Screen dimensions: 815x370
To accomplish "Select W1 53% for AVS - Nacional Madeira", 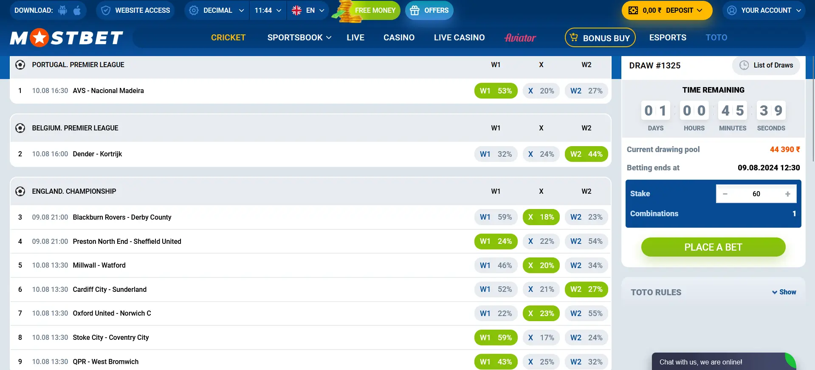I will click(496, 91).
